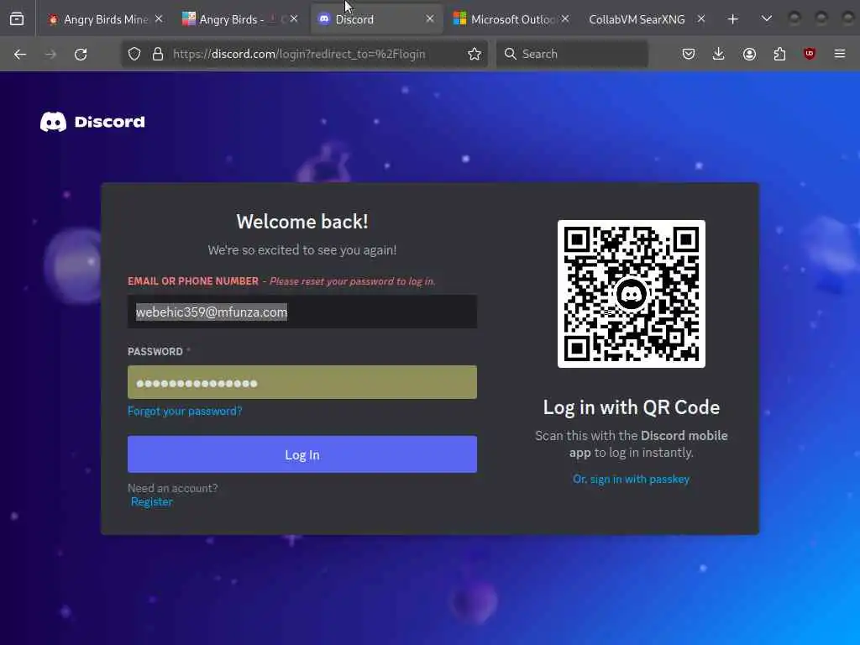
Task: Close the Angry Birds Mine tab
Action: (159, 19)
